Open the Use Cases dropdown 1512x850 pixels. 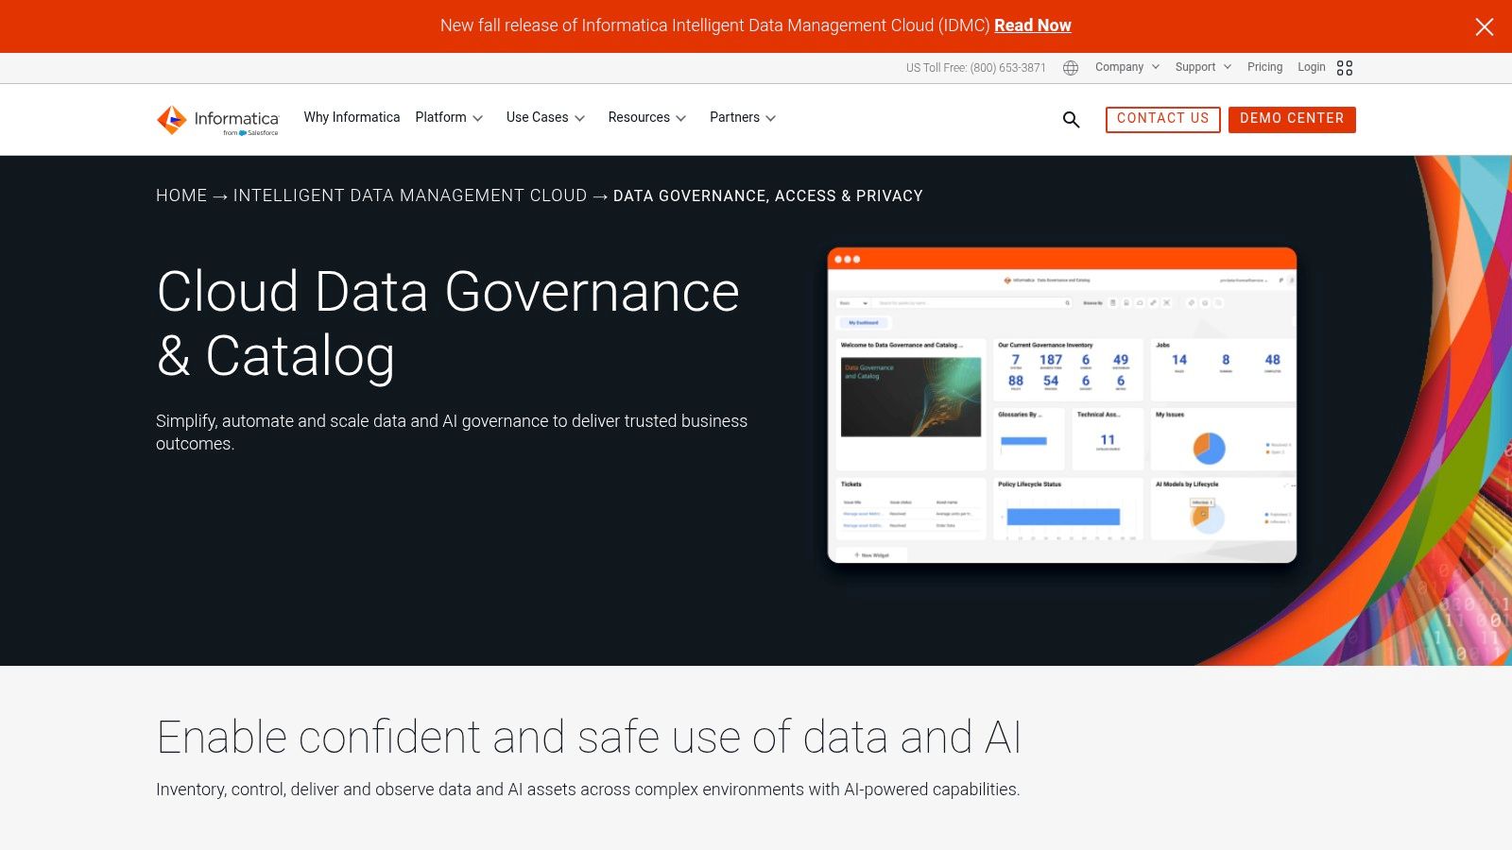pyautogui.click(x=539, y=117)
